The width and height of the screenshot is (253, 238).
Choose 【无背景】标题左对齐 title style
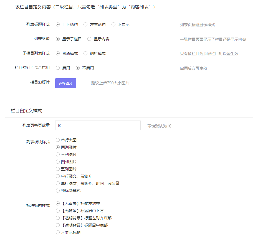click(x=58, y=203)
